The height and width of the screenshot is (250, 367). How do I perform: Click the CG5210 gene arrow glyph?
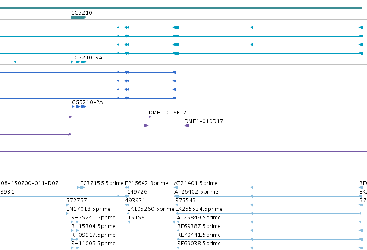tap(78, 17)
